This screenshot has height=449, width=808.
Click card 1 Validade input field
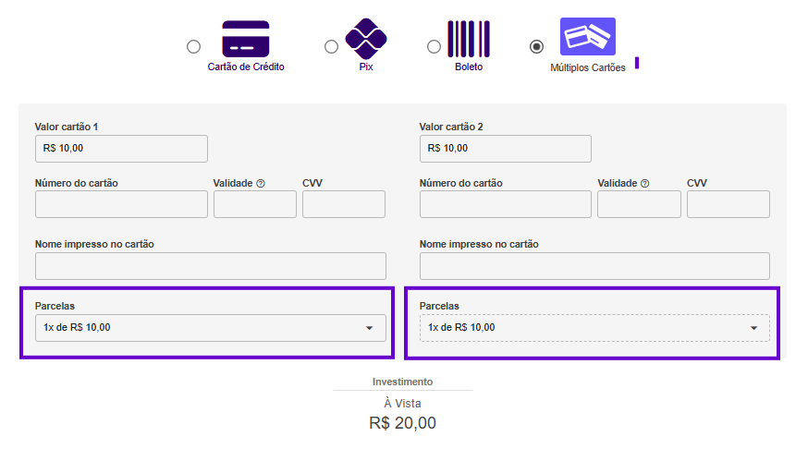[x=255, y=204]
